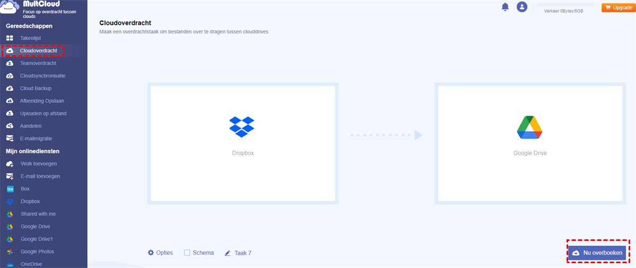Enable the Schema checkbox
636x268 pixels.
tap(187, 253)
